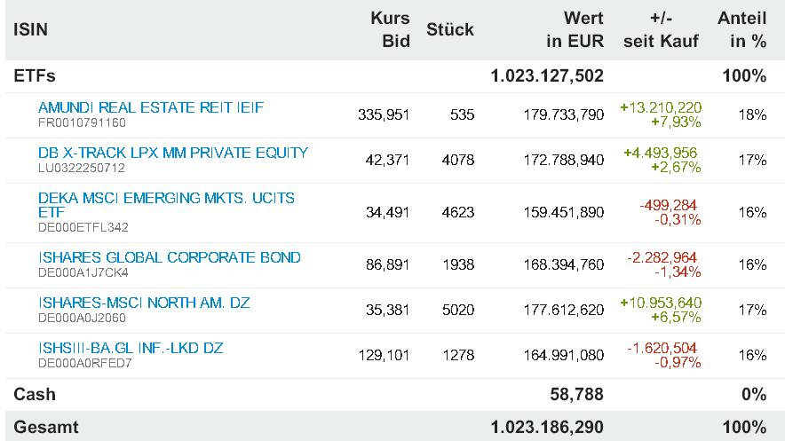Sort table by Stück column header
The width and height of the screenshot is (785, 441).
pyautogui.click(x=450, y=29)
